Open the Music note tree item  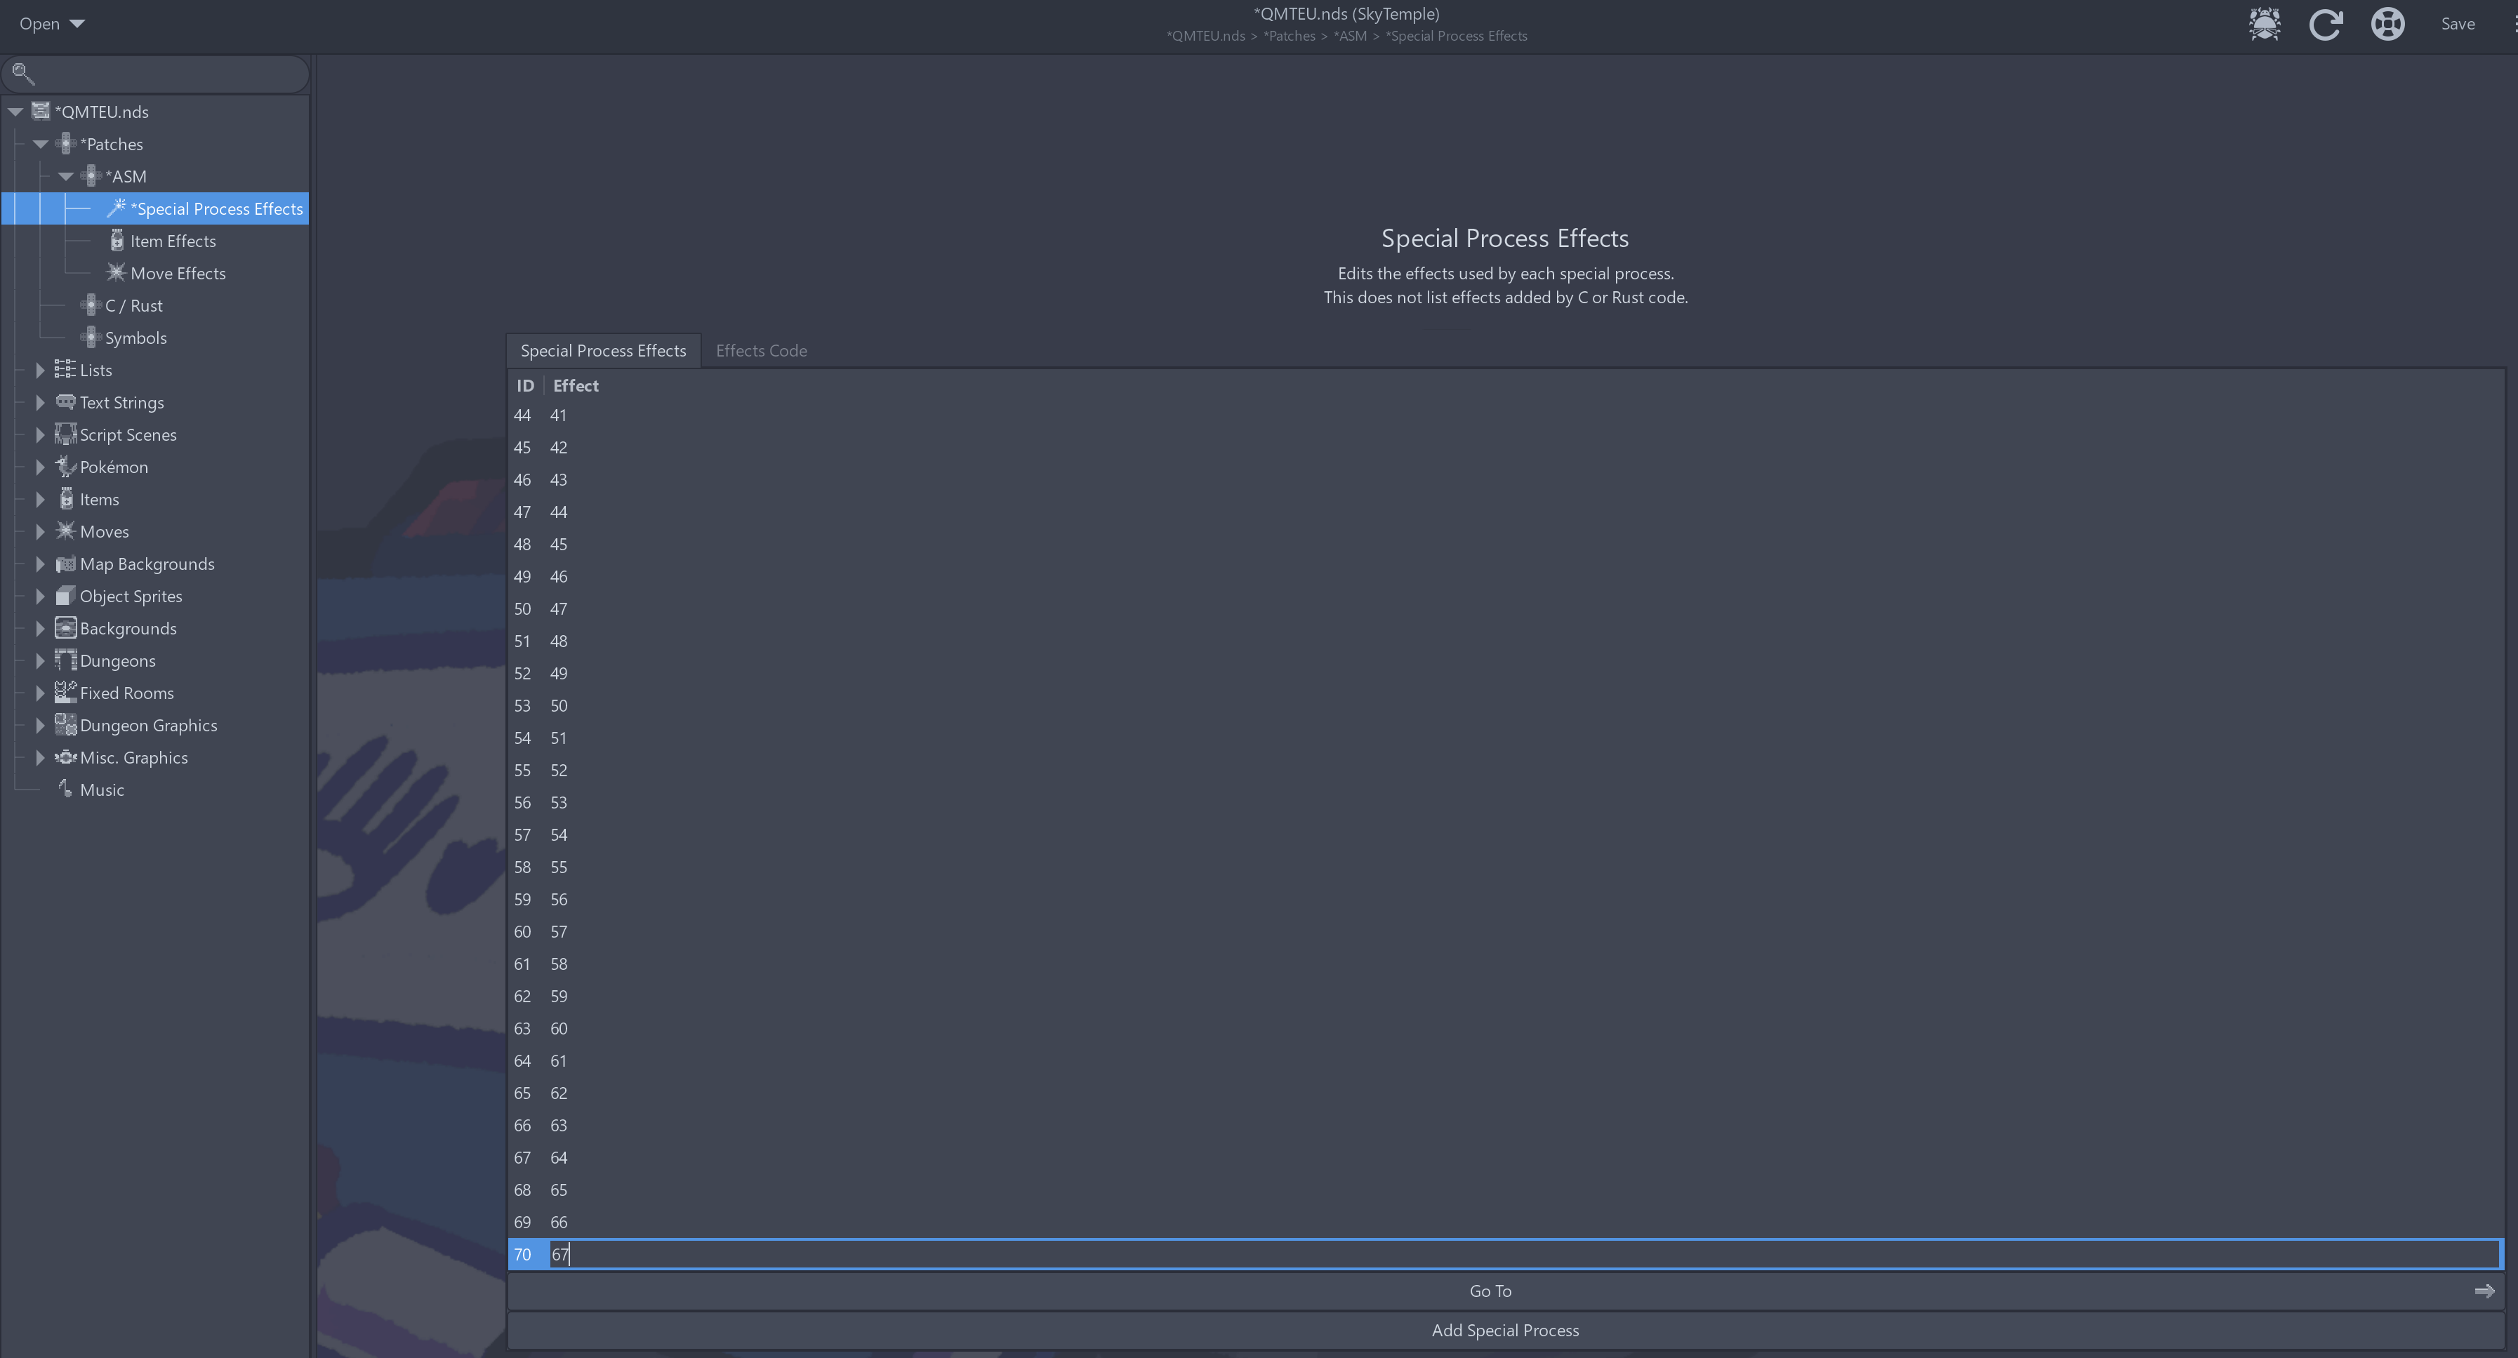100,790
